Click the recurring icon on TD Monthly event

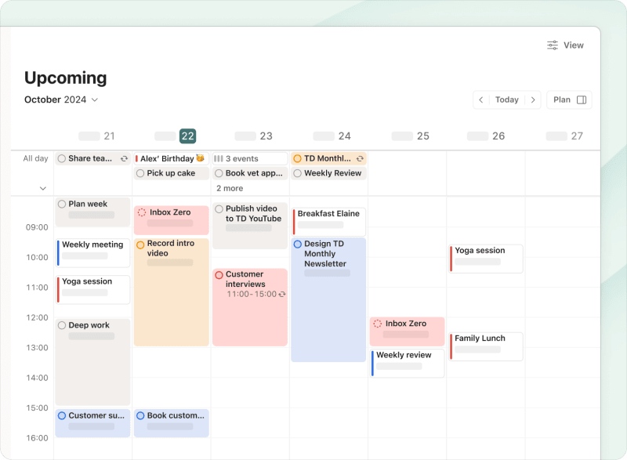pyautogui.click(x=360, y=158)
